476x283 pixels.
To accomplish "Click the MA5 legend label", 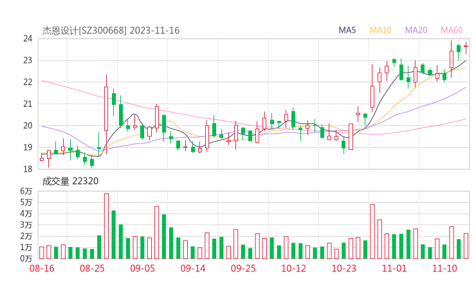I will (x=347, y=30).
